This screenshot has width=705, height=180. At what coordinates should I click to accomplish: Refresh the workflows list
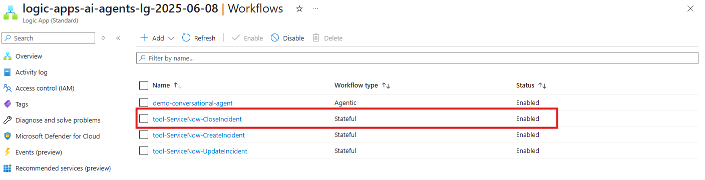pos(199,38)
